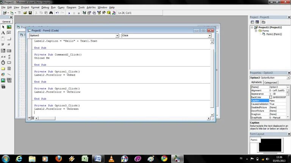Select the DriveListBox control in the toolbox
This screenshot has width=291, height=163.
click(x=9, y=62)
